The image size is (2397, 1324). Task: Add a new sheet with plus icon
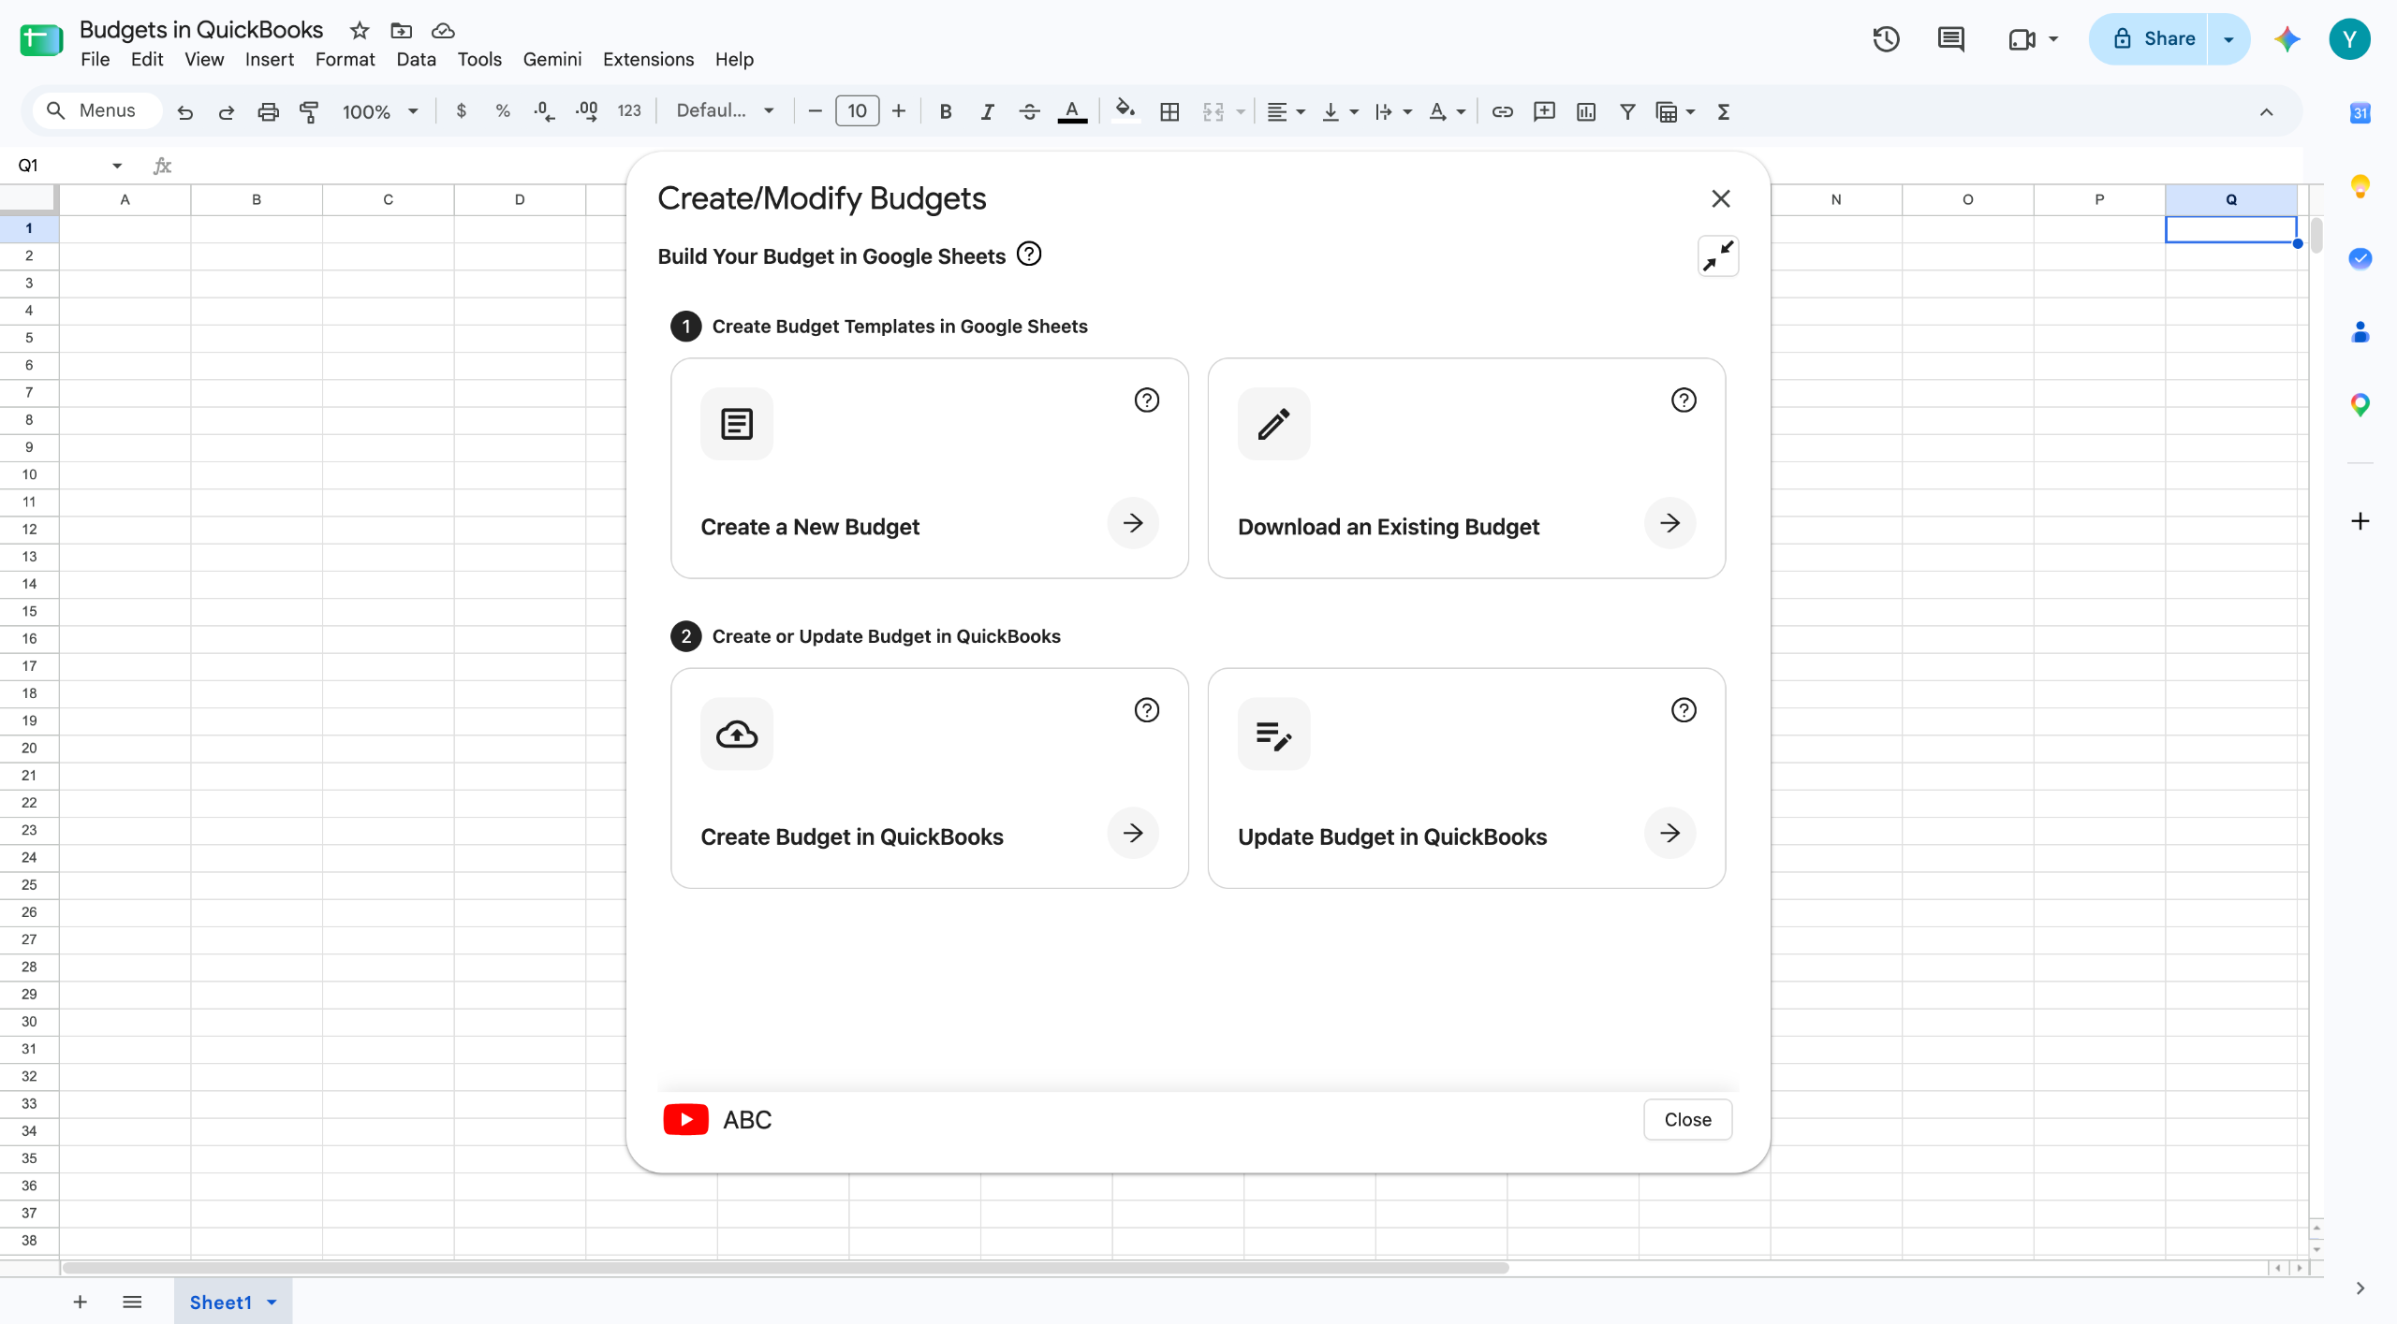[x=81, y=1302]
